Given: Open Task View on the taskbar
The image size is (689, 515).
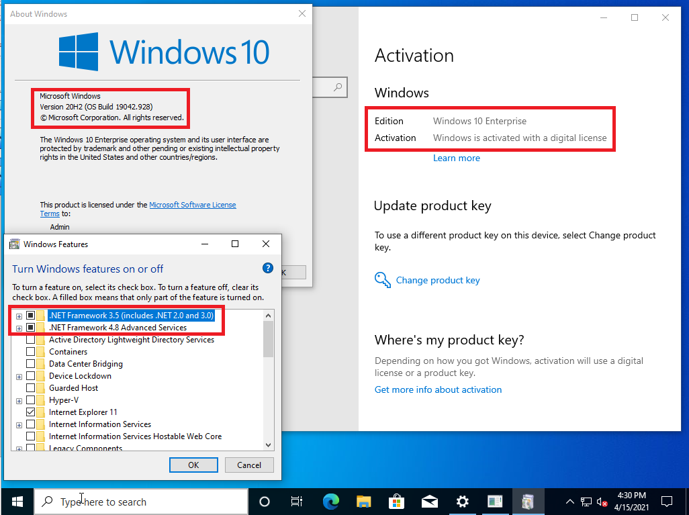Looking at the screenshot, I should click(297, 502).
